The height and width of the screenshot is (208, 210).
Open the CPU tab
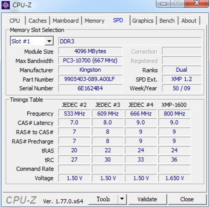click(x=14, y=21)
